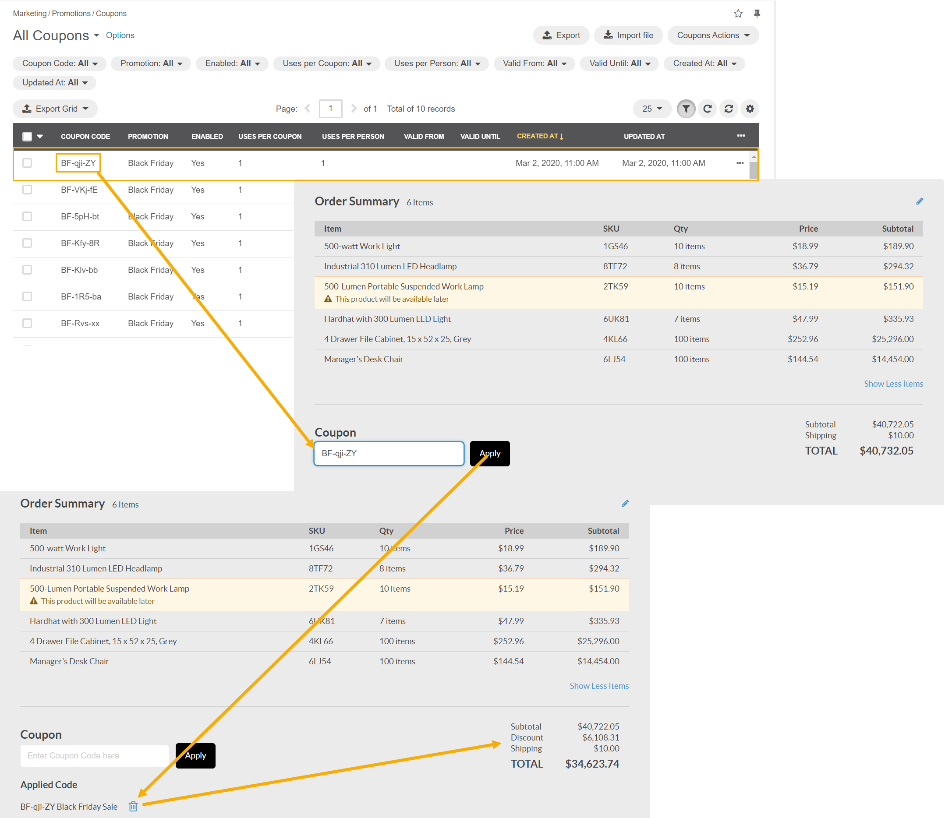Toggle the grid filter funnel icon
This screenshot has height=818, width=945.
point(686,109)
